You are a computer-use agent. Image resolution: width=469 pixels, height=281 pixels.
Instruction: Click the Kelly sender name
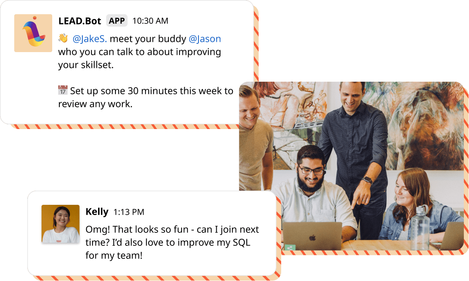coord(97,212)
